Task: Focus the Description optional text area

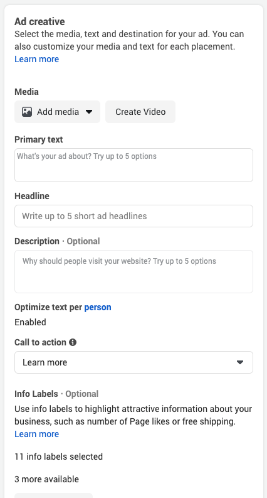Action: (x=134, y=271)
